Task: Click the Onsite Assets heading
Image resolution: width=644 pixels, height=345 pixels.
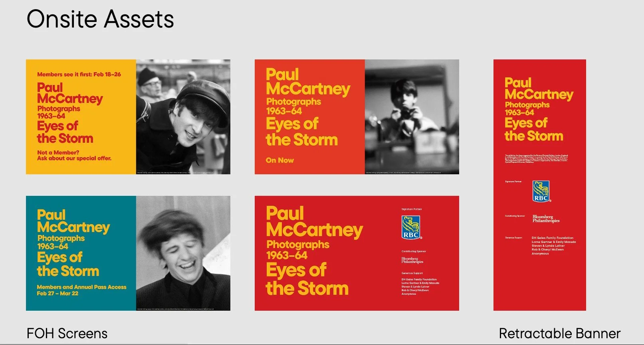Action: 100,19
